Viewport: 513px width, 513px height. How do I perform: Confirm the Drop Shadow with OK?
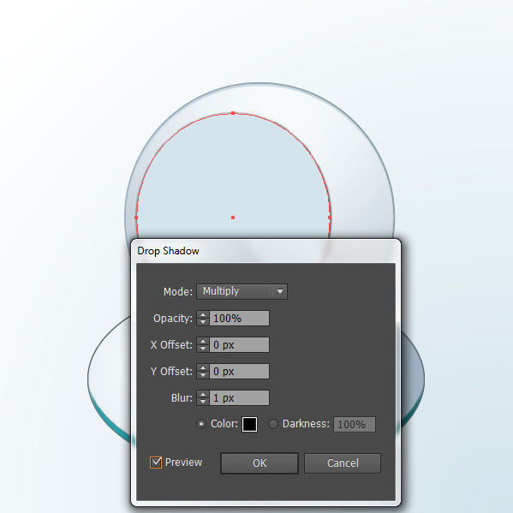[x=259, y=463]
